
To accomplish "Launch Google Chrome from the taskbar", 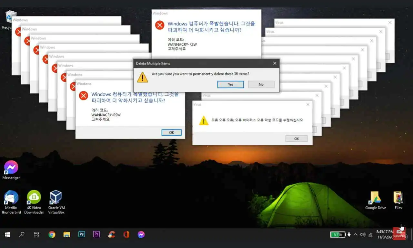I will [x=52, y=234].
